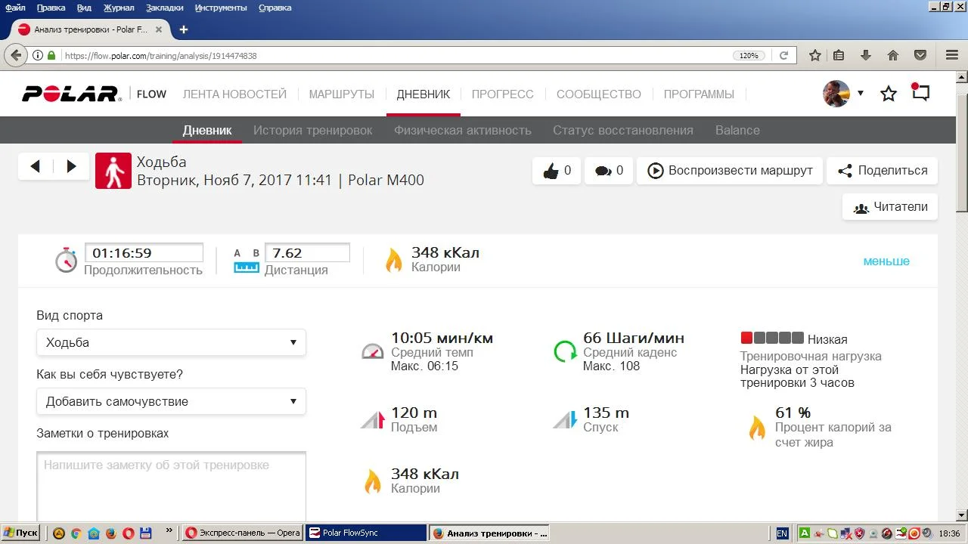Viewport: 968px width, 544px height.
Task: Open a new browser tab
Action: tap(183, 29)
